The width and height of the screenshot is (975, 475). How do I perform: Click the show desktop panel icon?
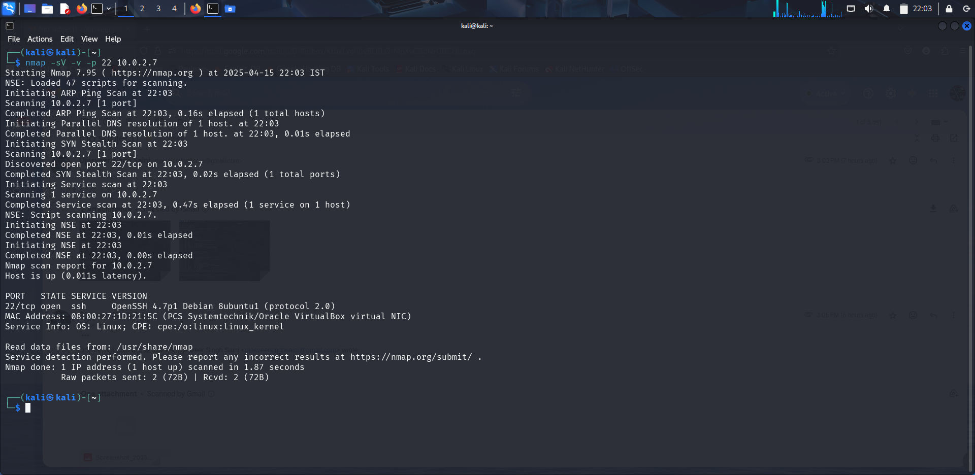[30, 9]
